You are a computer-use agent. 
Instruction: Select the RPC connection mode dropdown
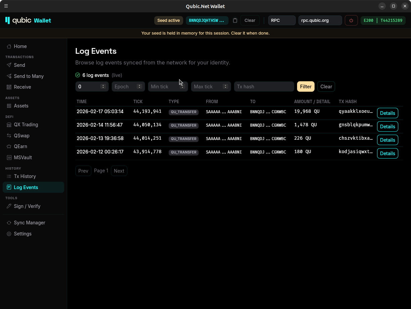(x=282, y=20)
